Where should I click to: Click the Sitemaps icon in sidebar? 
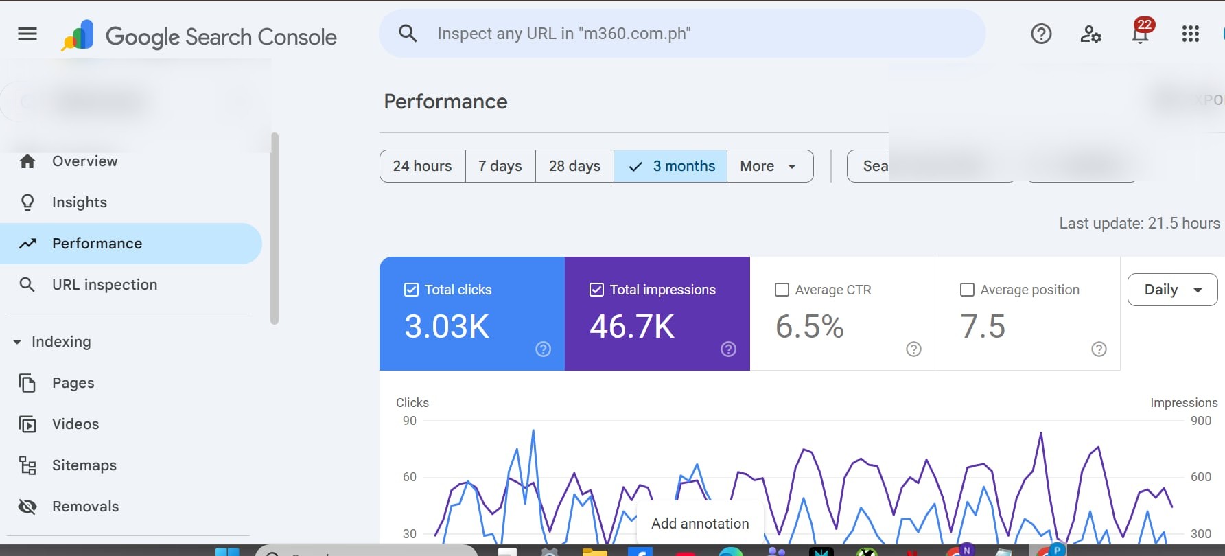pyautogui.click(x=27, y=465)
